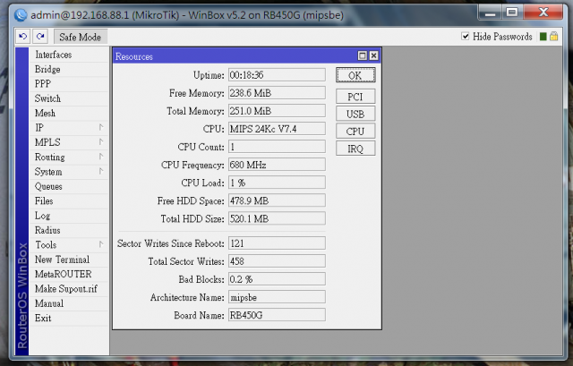Image resolution: width=573 pixels, height=366 pixels.
Task: Click the Undo arrow icon
Action: [22, 37]
